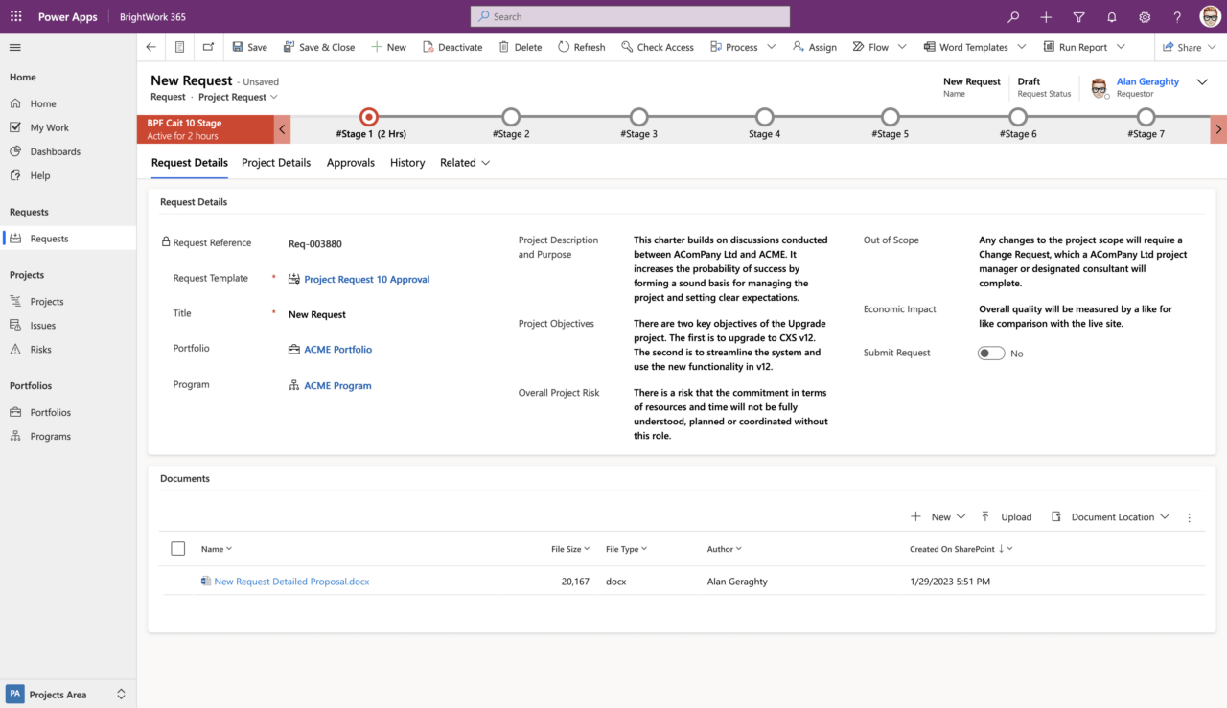Check the select-all checkbox in Documents grid
Screen dimensions: 1227x708
[177, 548]
